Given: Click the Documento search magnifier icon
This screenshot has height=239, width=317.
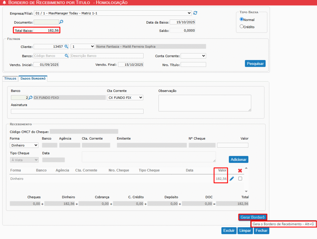Looking at the screenshot, I should (61, 22).
